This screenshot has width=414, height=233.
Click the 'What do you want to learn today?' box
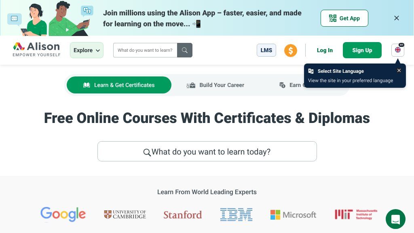click(207, 151)
